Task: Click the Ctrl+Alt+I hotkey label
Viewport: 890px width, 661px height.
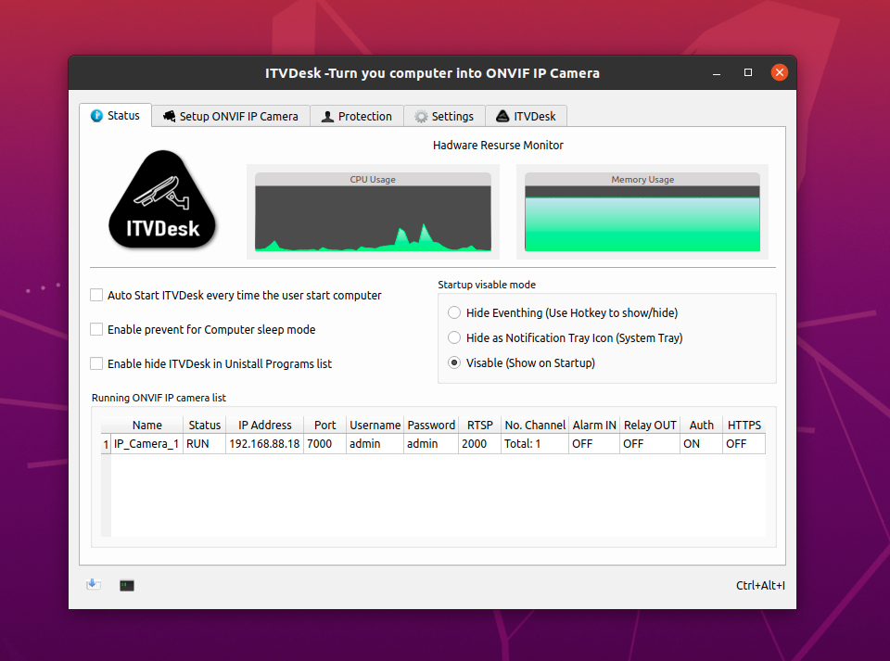Action: [x=760, y=585]
